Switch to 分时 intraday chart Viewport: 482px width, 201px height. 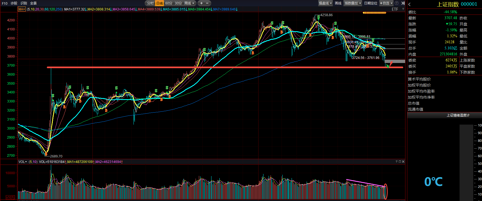click(150, 3)
